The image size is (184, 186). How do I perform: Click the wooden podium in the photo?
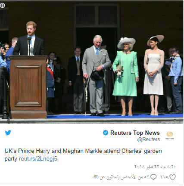coord(28,87)
